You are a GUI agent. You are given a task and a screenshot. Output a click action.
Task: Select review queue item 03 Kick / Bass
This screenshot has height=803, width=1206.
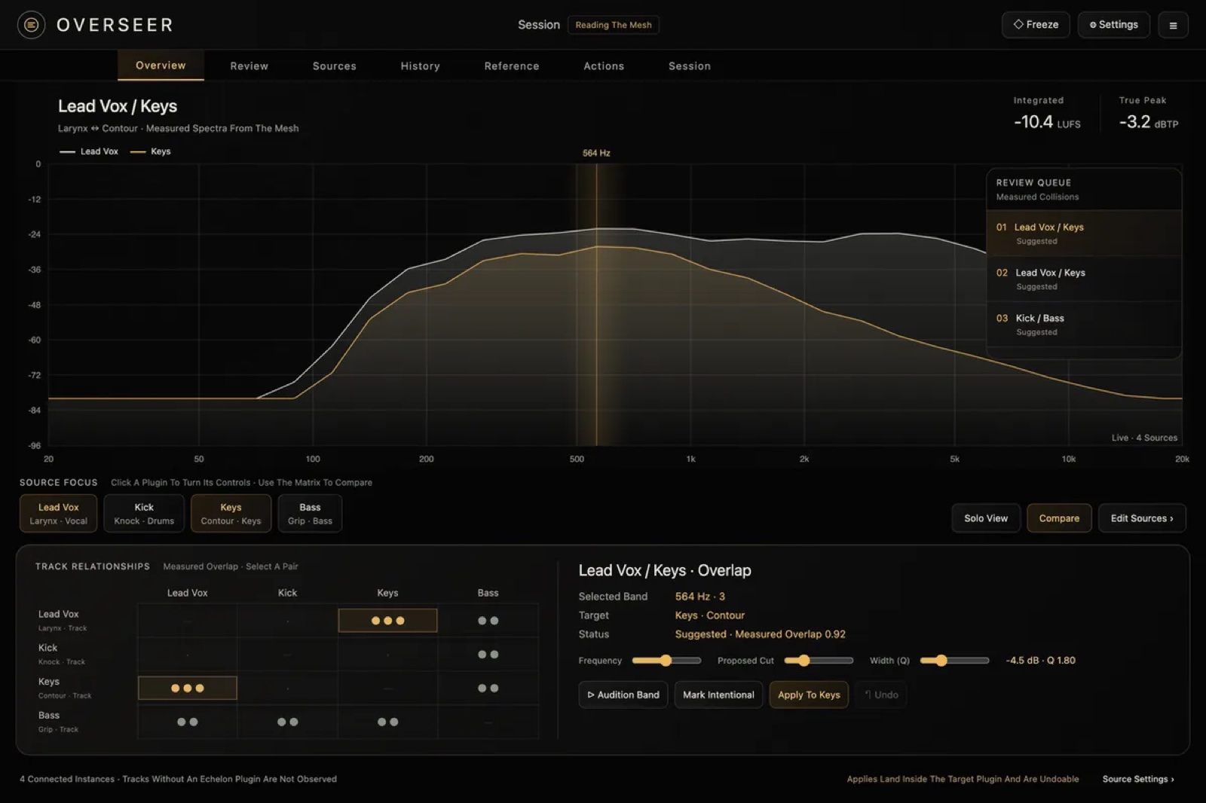[1083, 325]
